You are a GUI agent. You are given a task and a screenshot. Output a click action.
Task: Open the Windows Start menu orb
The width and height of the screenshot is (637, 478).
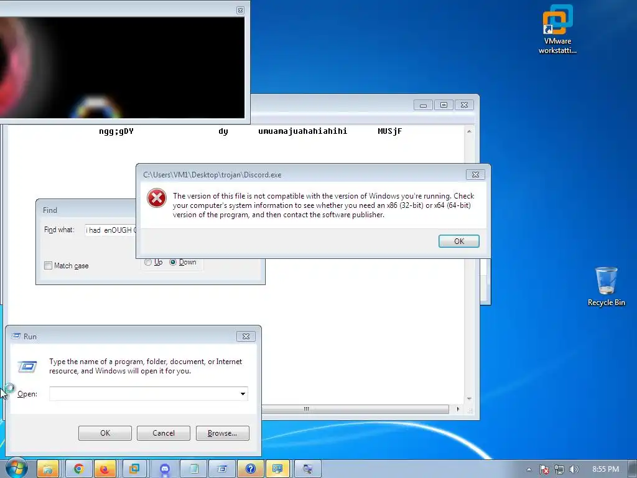click(17, 468)
